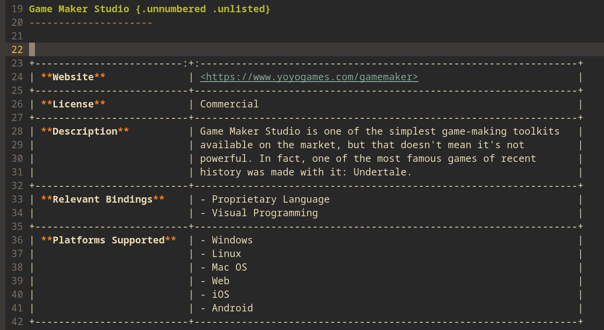Click line number 36 in the gutter
The width and height of the screenshot is (604, 330).
click(x=17, y=240)
